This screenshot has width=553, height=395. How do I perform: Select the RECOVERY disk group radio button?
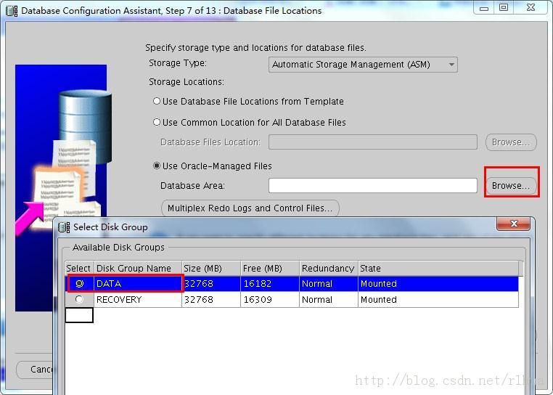pyautogui.click(x=79, y=300)
